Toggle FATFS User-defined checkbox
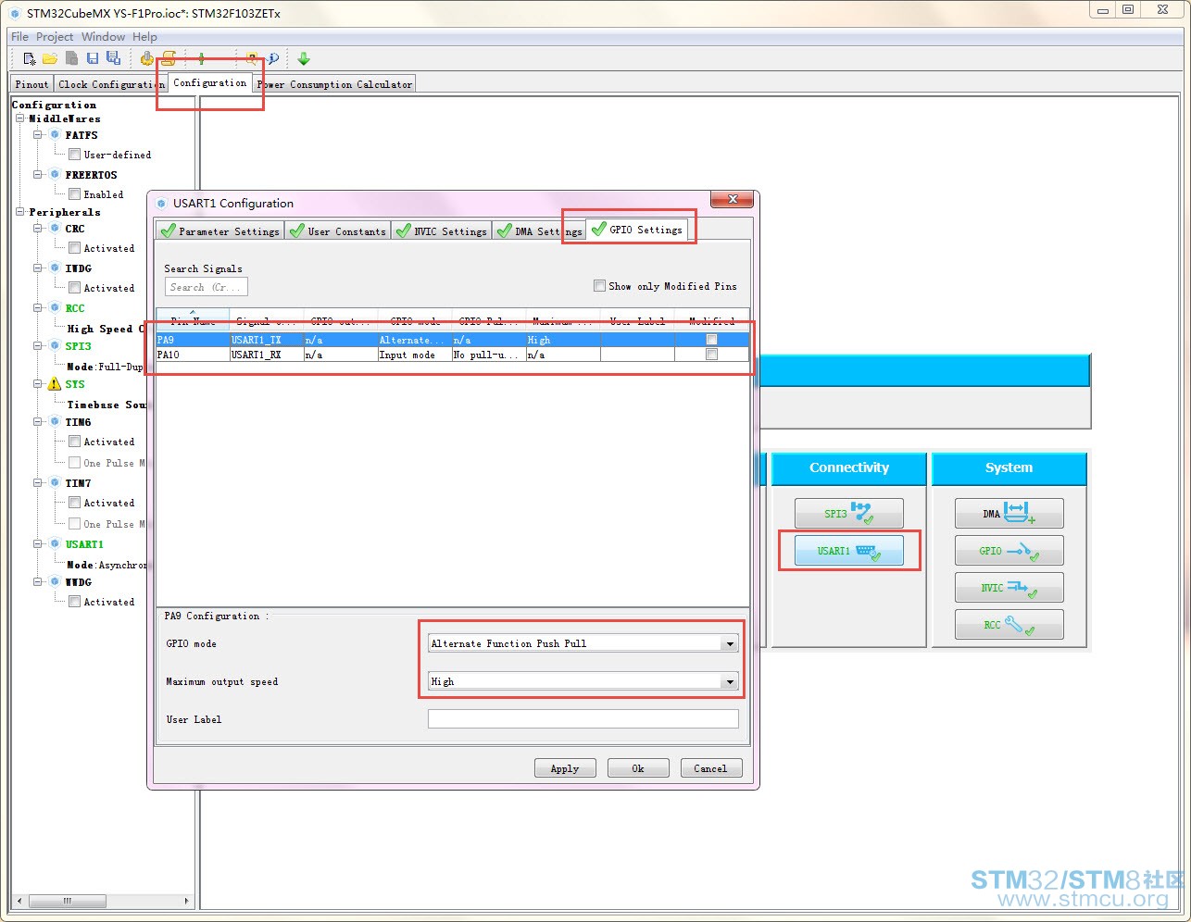The width and height of the screenshot is (1191, 922). [x=75, y=155]
